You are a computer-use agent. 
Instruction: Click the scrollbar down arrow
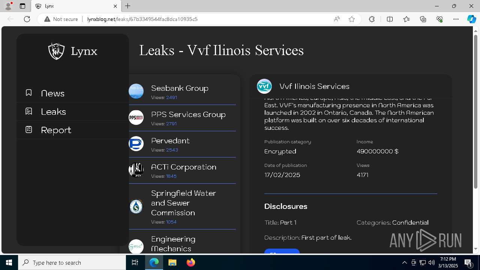(475, 249)
